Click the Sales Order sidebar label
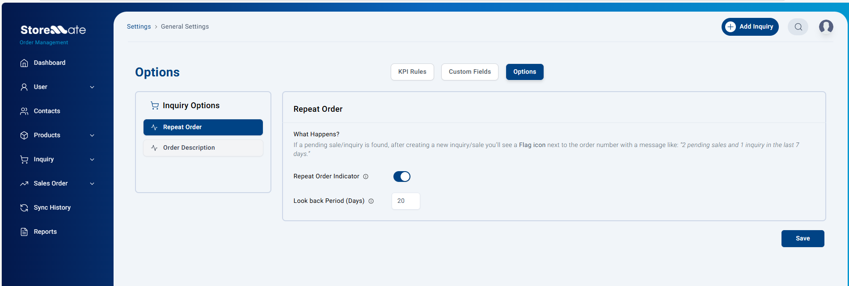Viewport: 849px width, 286px height. [51, 184]
